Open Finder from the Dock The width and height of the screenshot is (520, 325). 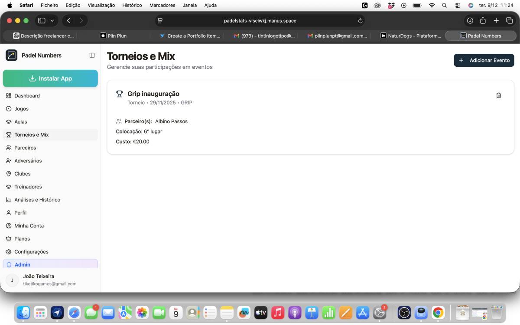tap(23, 312)
